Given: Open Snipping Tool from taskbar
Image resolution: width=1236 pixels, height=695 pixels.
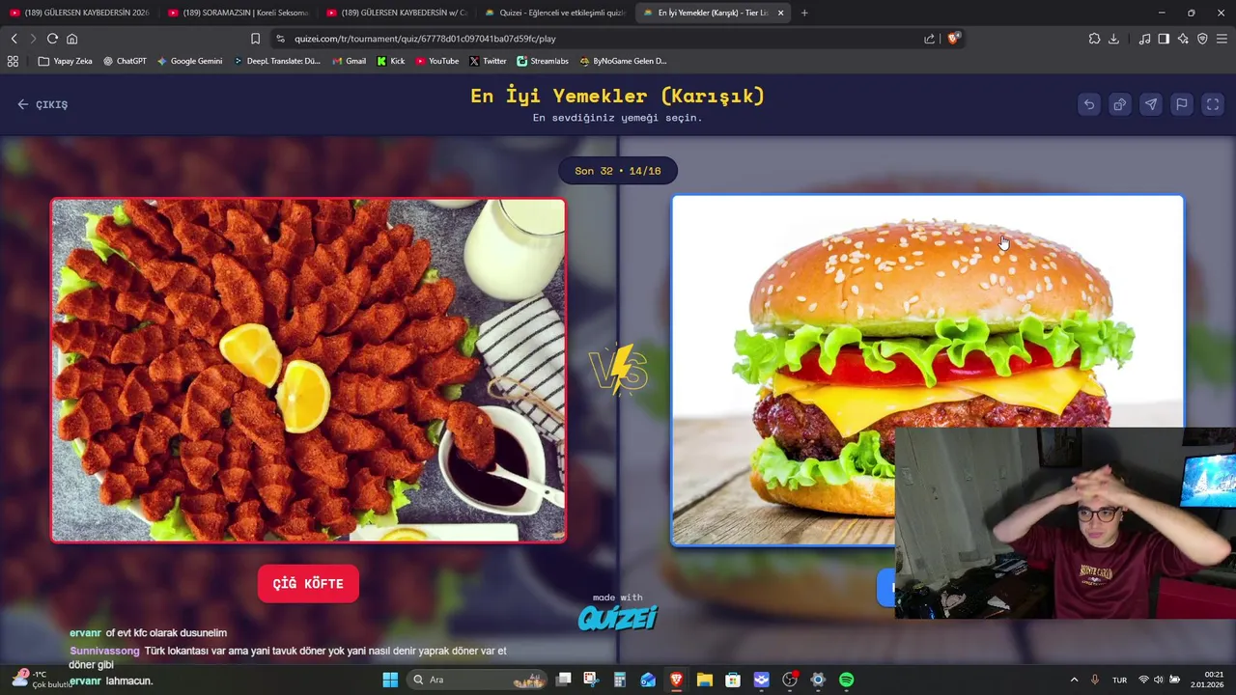Looking at the screenshot, I should click(591, 680).
